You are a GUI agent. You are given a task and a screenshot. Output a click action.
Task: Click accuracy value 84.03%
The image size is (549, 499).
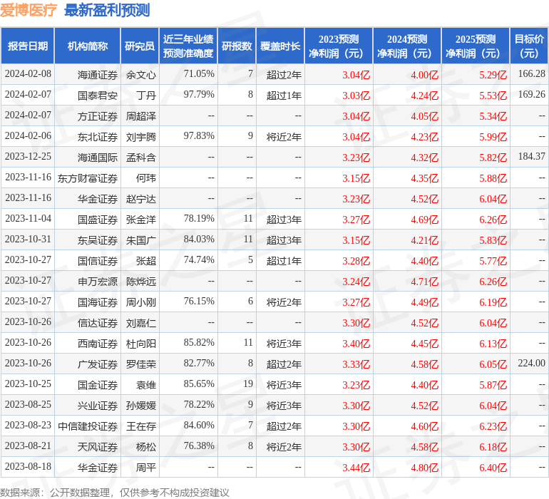[199, 240]
